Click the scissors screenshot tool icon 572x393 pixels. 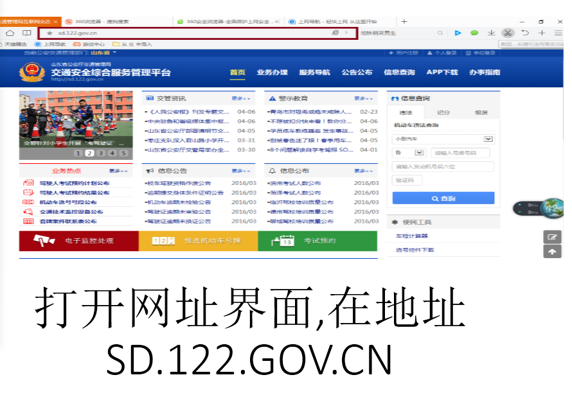[x=507, y=33]
